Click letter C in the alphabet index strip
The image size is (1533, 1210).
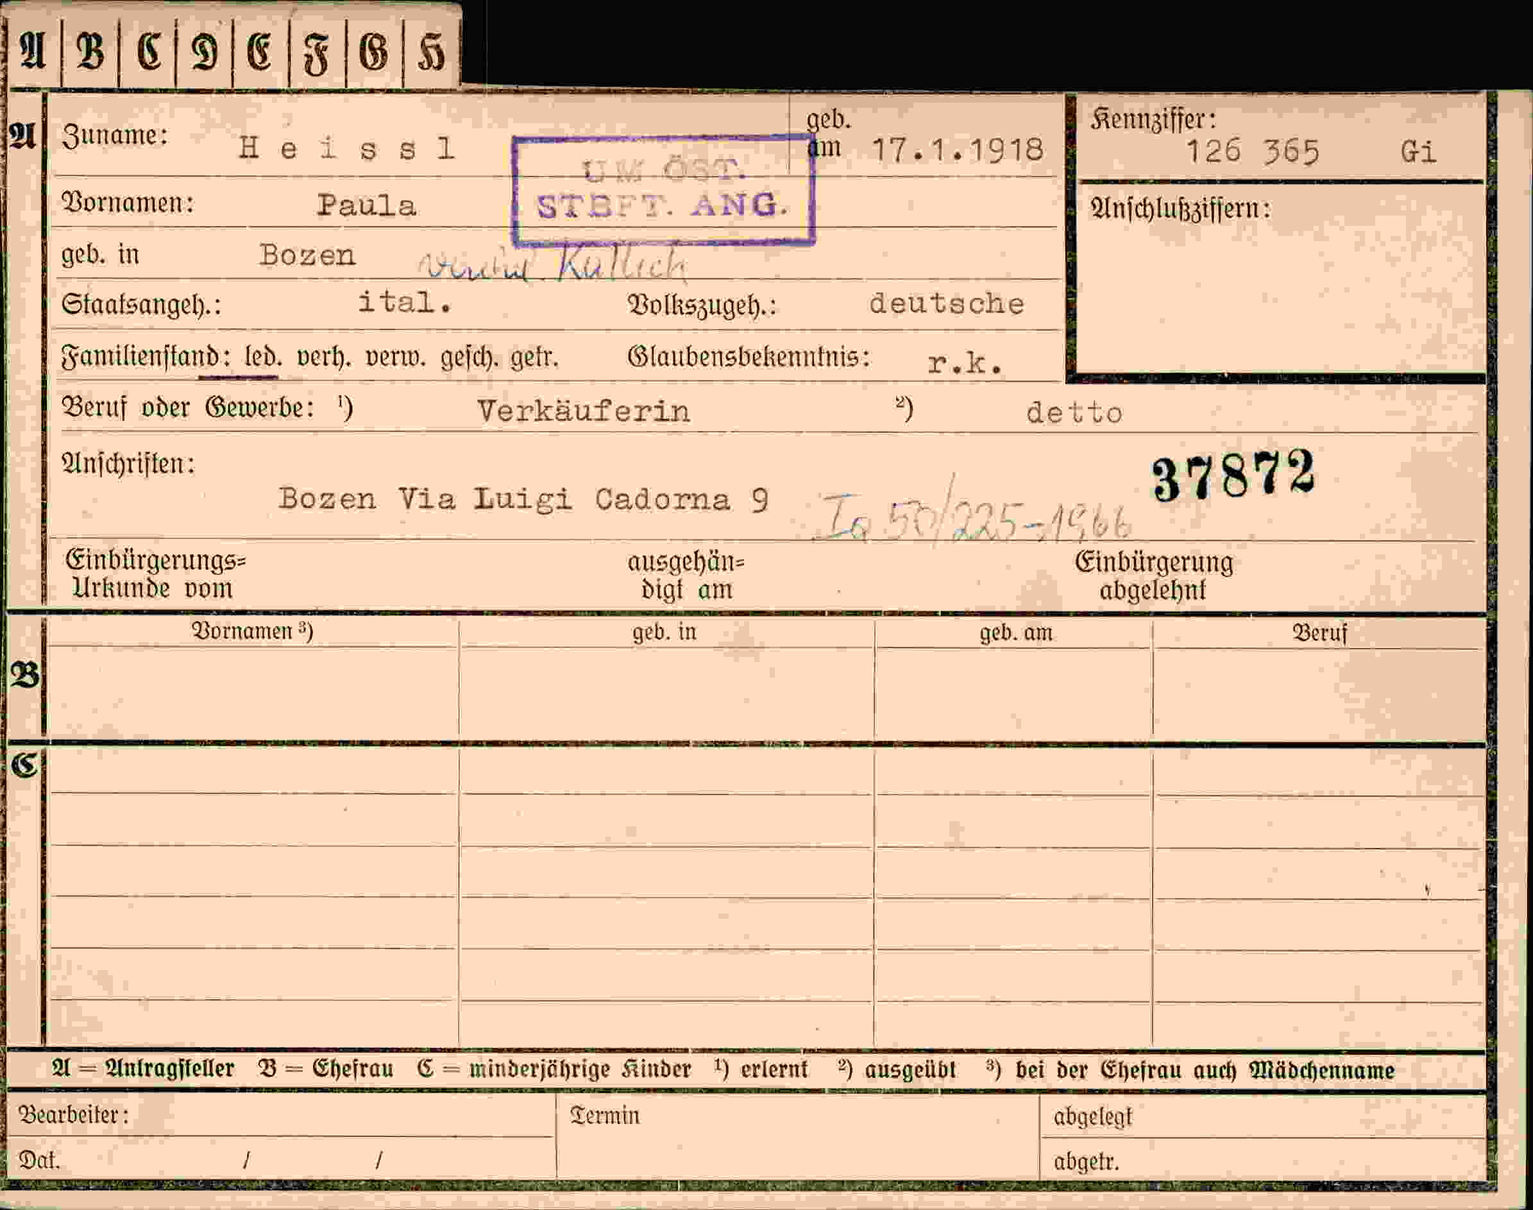pos(148,53)
